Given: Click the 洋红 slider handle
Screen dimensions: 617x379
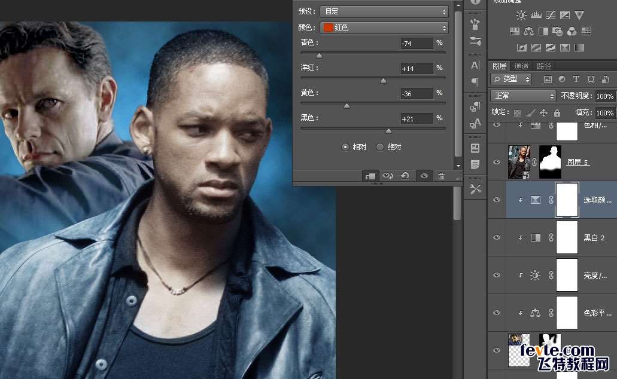Looking at the screenshot, I should 383,81.
